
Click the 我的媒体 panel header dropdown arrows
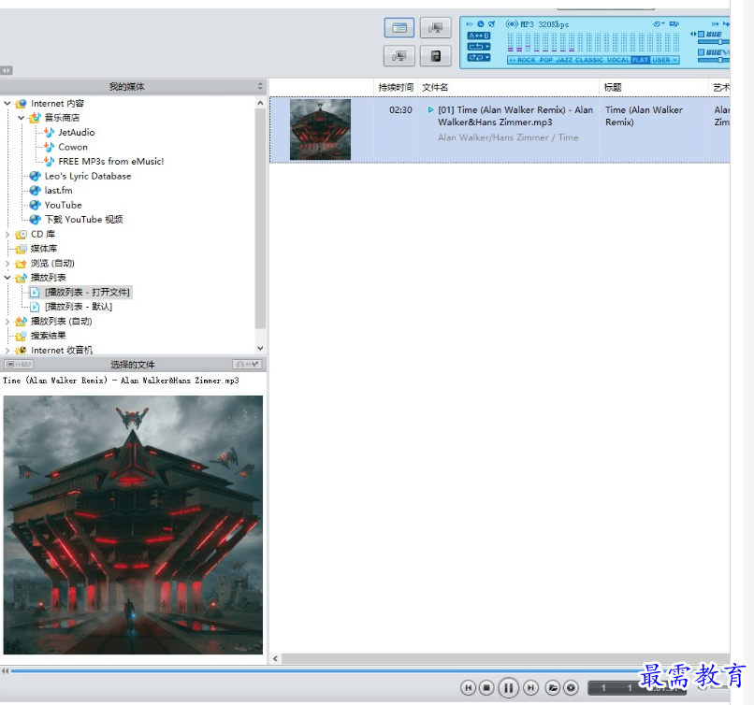[x=260, y=87]
